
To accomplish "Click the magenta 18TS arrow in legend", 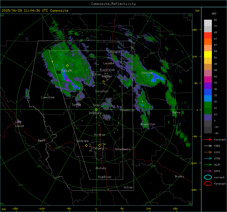I will [x=208, y=171].
